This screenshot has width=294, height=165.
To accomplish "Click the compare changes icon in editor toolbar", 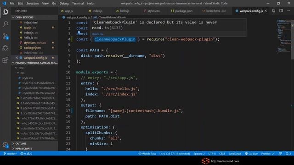I will click(x=274, y=11).
